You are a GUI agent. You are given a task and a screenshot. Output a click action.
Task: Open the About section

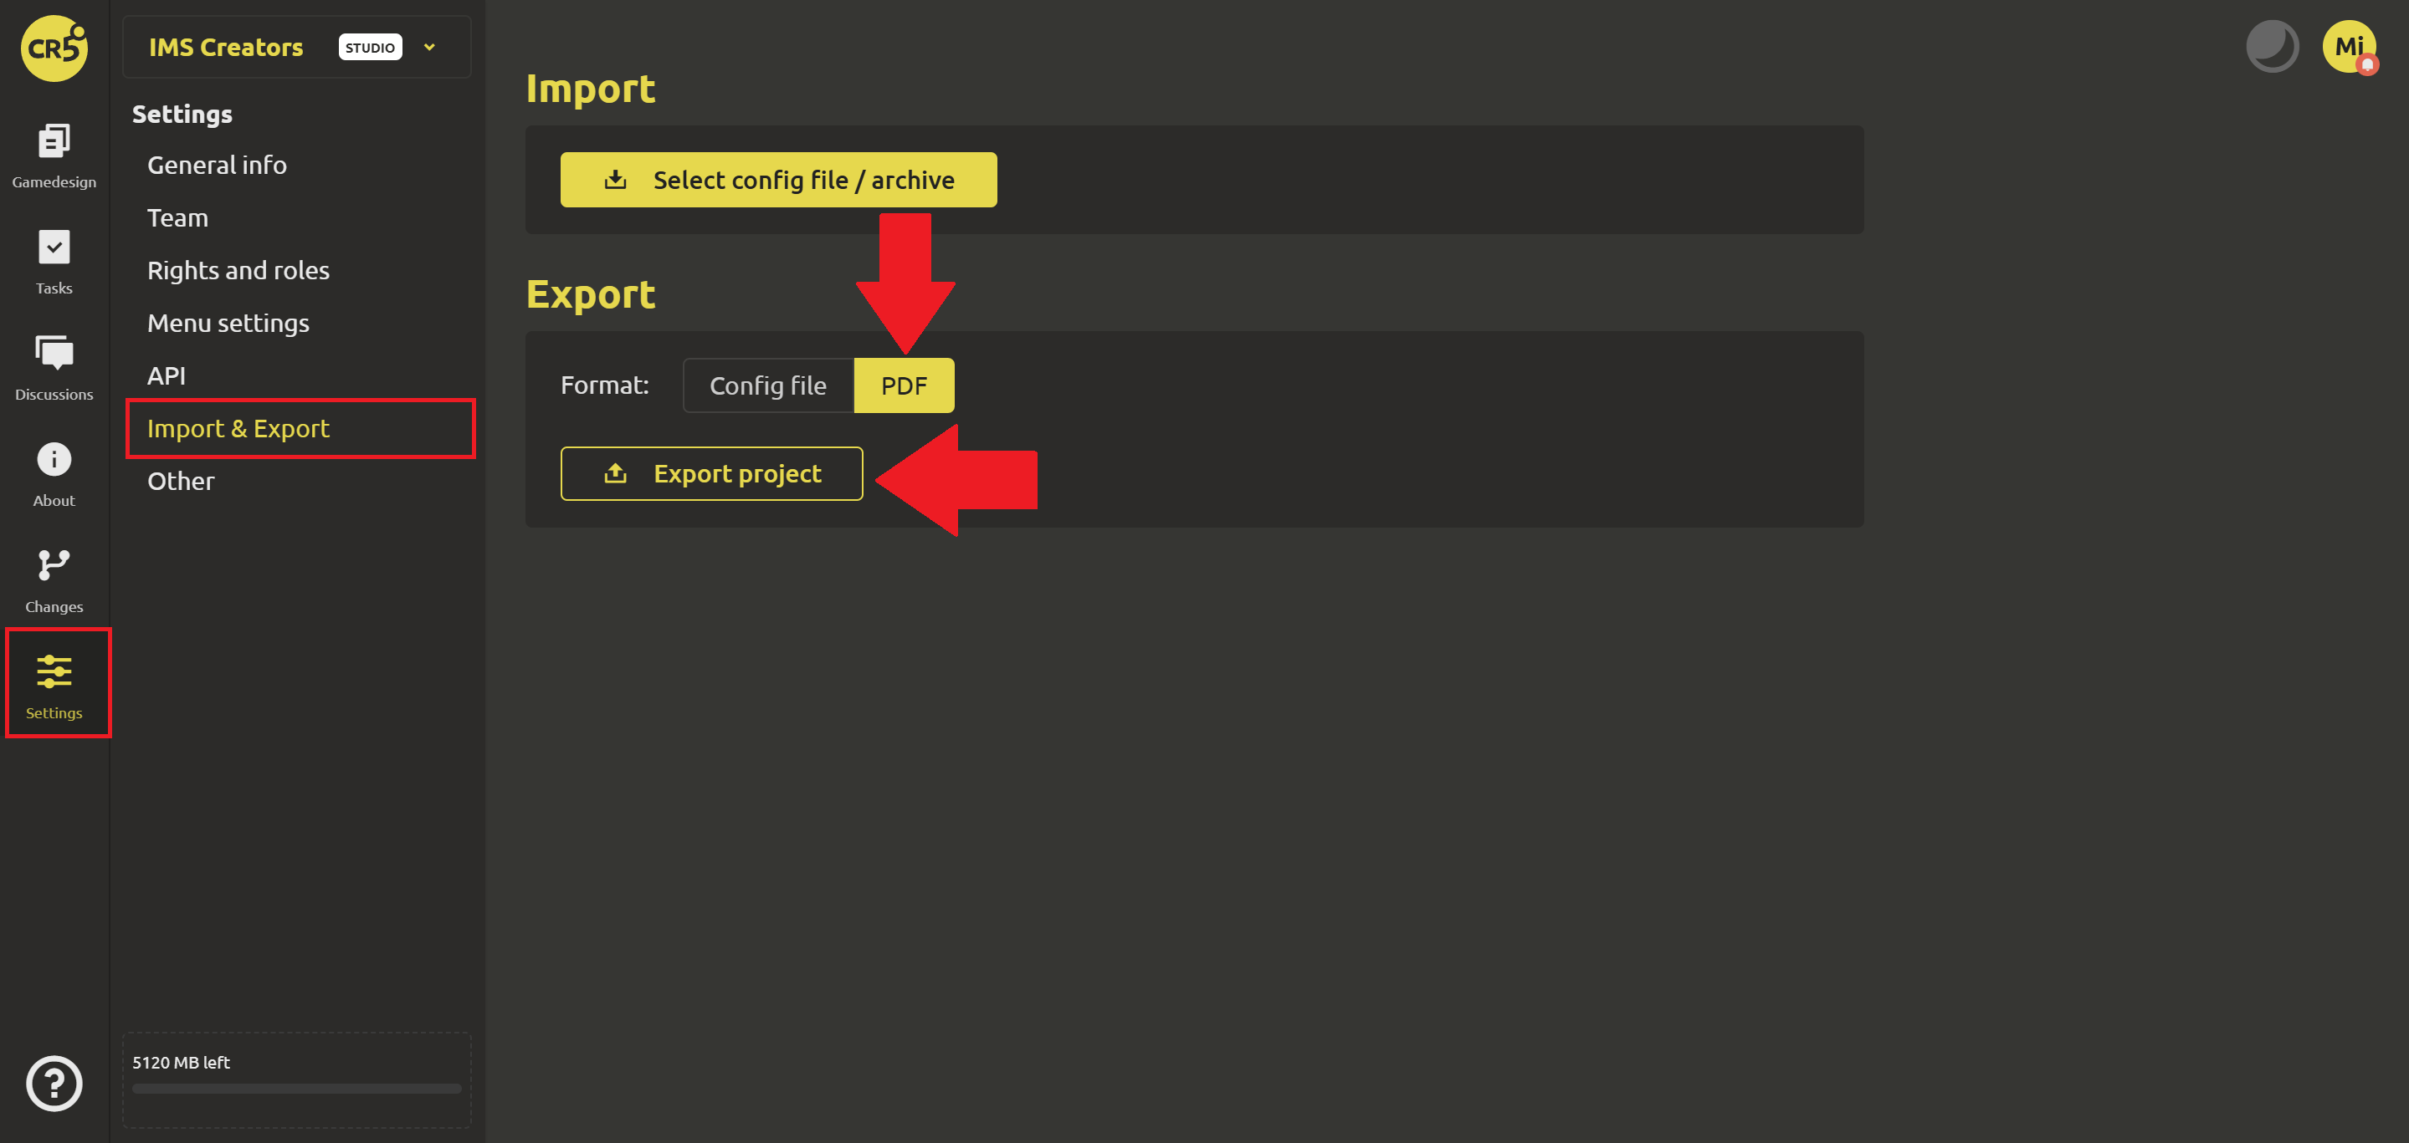(54, 475)
